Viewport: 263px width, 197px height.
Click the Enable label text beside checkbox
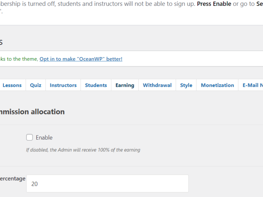tap(44, 138)
